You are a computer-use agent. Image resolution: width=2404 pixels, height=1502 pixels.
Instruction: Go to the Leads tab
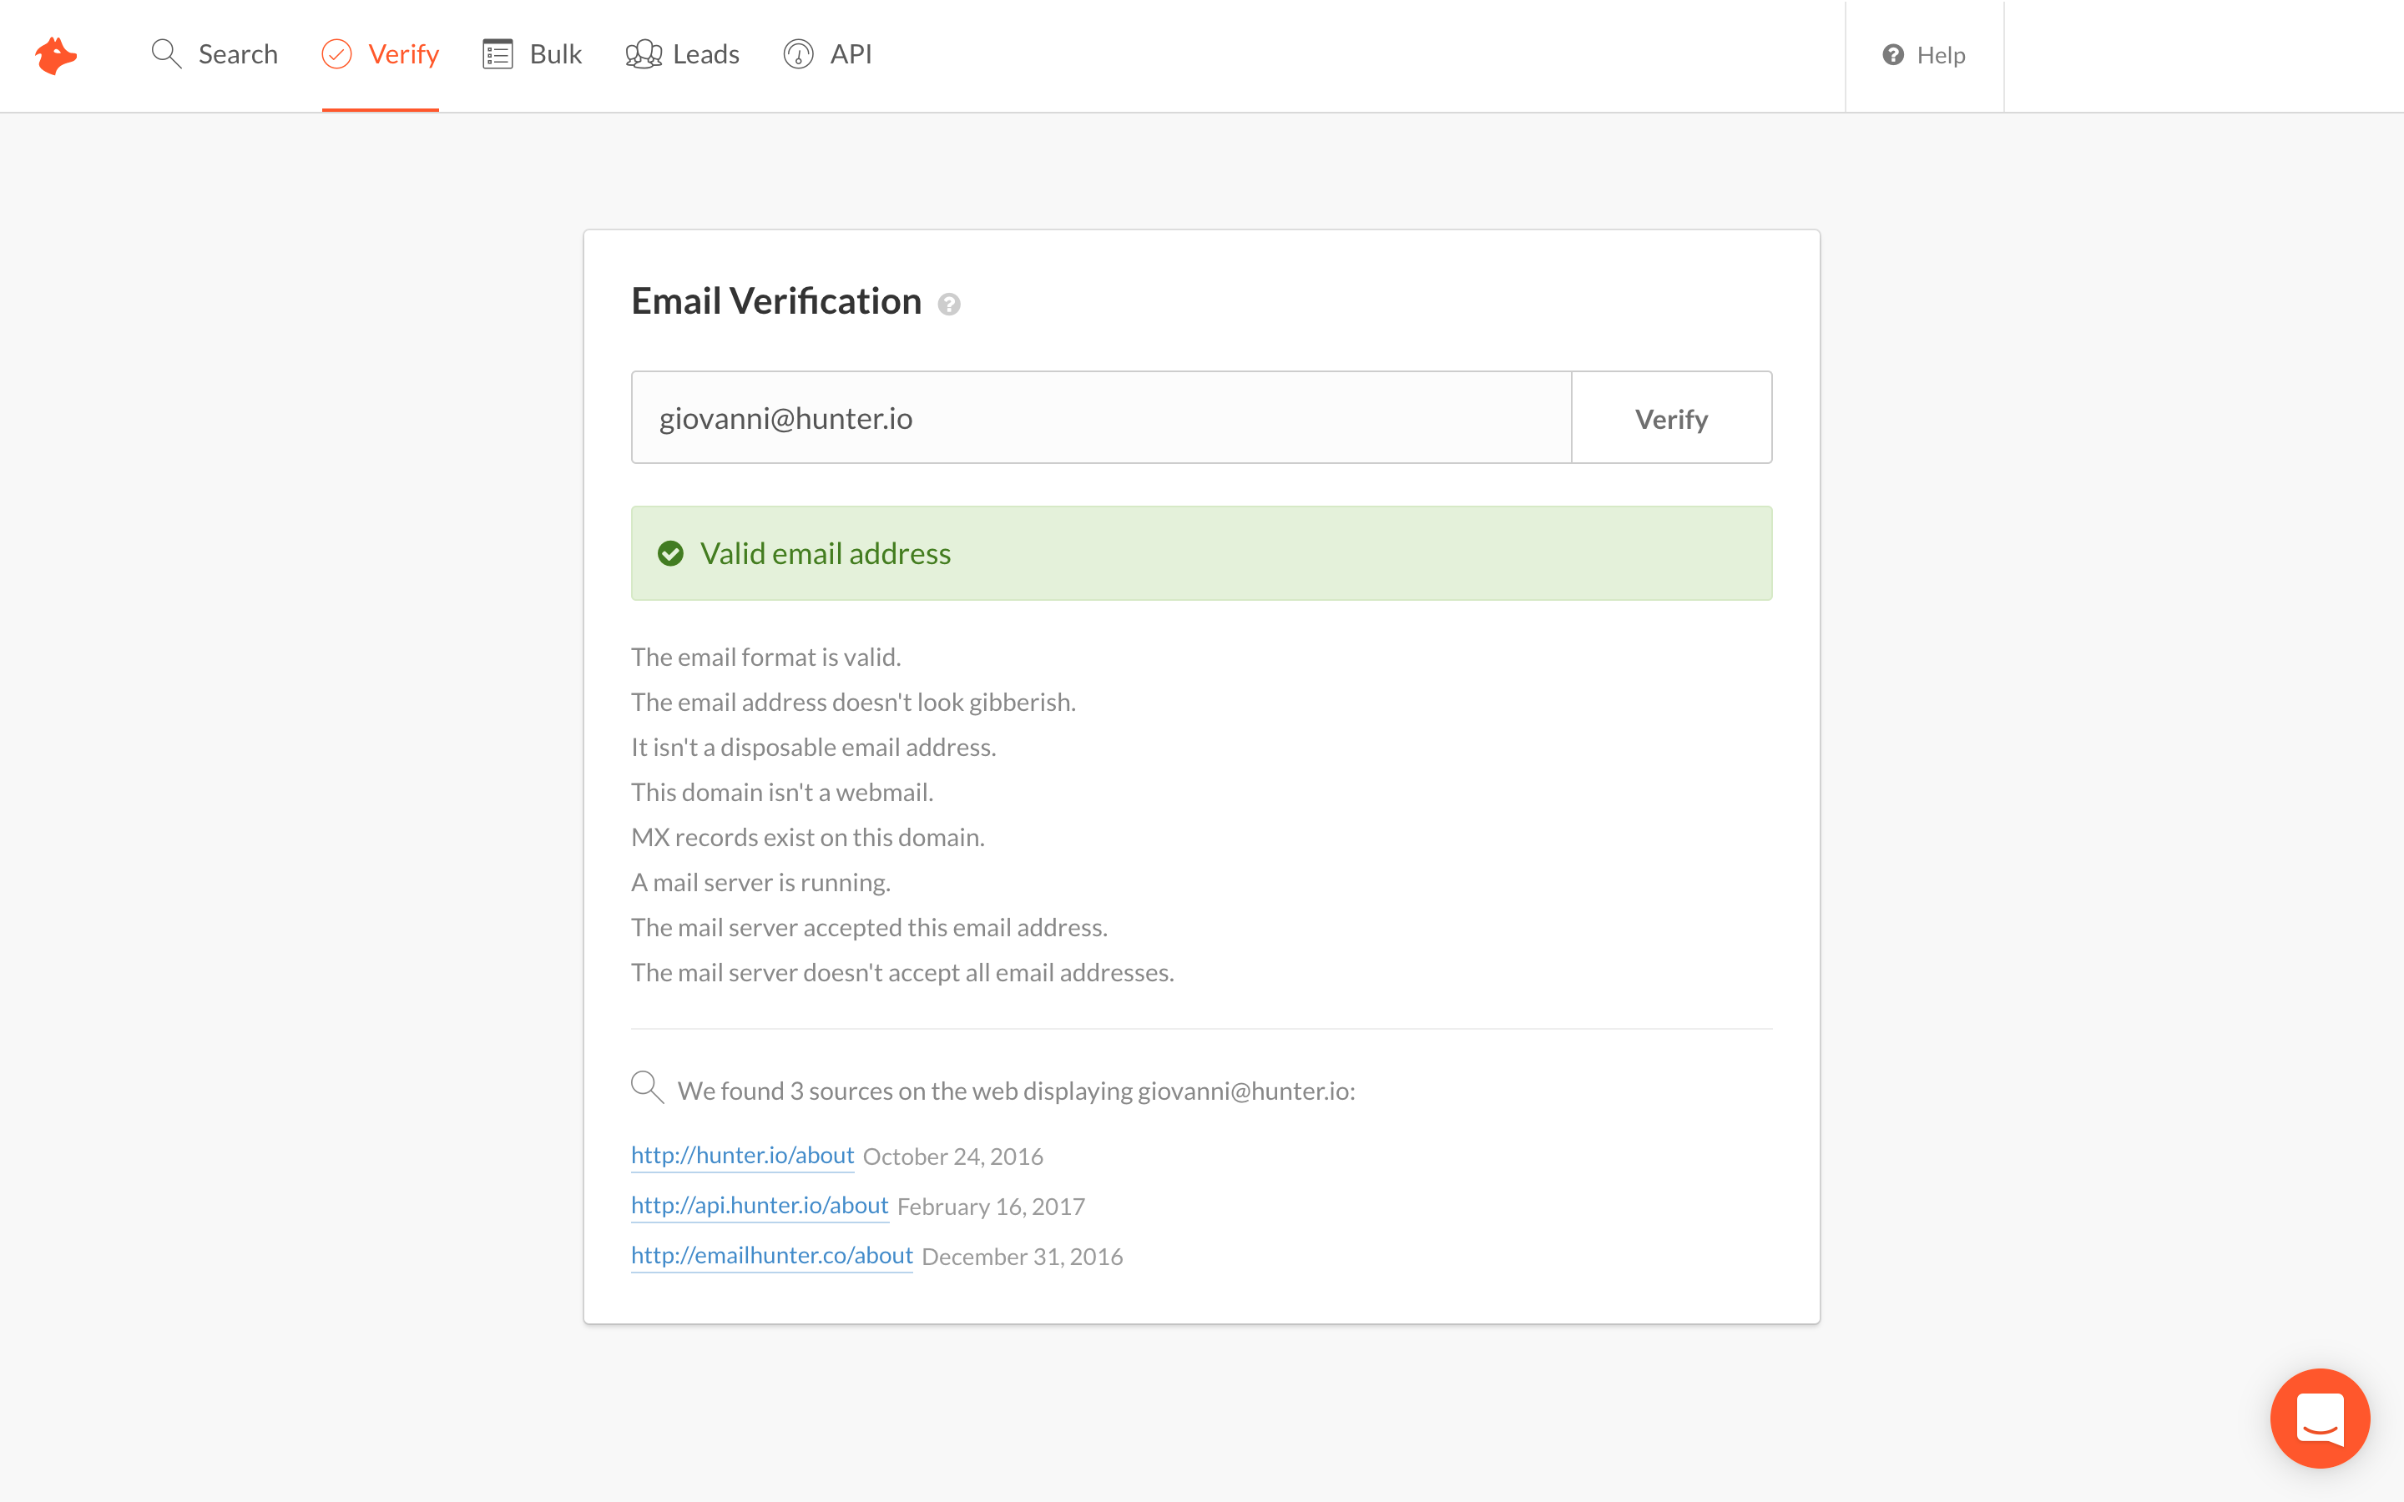pos(705,53)
